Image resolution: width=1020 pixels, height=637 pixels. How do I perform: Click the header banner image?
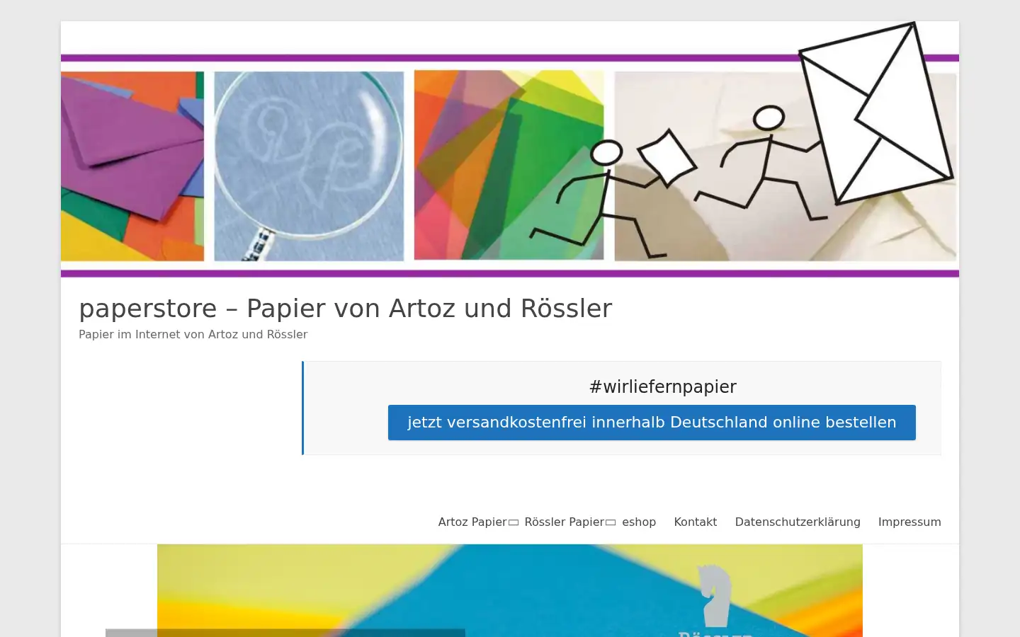click(510, 149)
